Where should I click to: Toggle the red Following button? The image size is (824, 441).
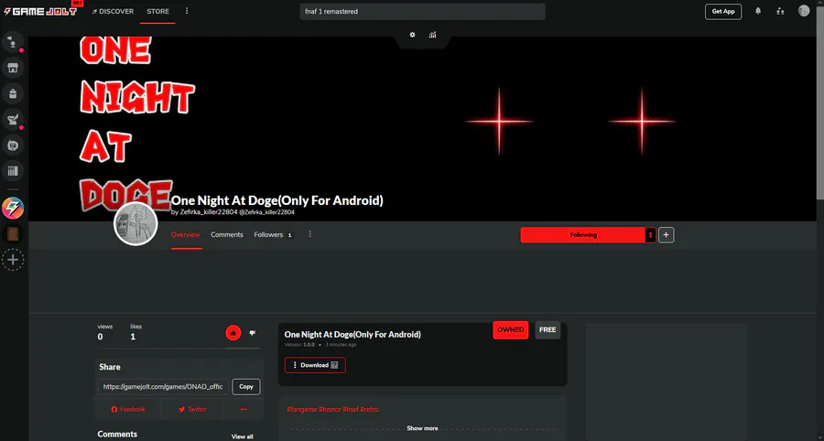pyautogui.click(x=583, y=235)
